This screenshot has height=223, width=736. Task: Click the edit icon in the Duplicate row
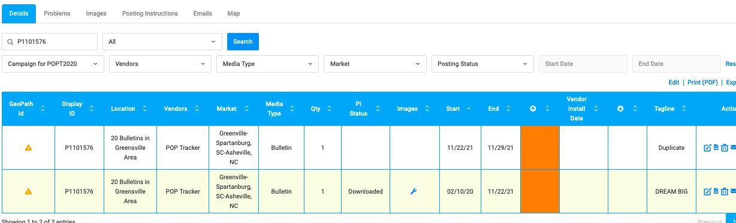point(707,148)
